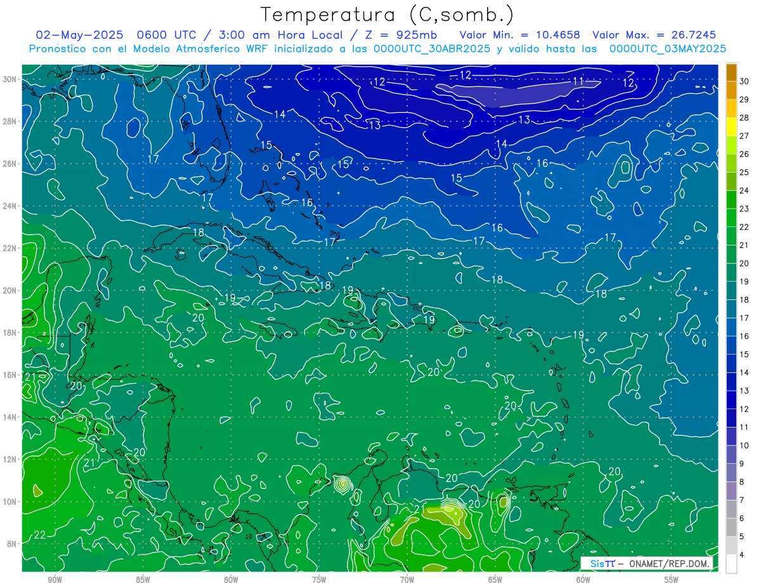Click the color scale value 5

(743, 537)
